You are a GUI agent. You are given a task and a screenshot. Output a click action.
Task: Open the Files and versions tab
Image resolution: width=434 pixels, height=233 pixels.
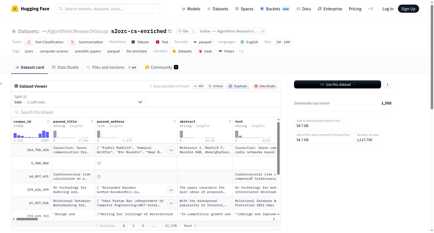pyautogui.click(x=111, y=67)
